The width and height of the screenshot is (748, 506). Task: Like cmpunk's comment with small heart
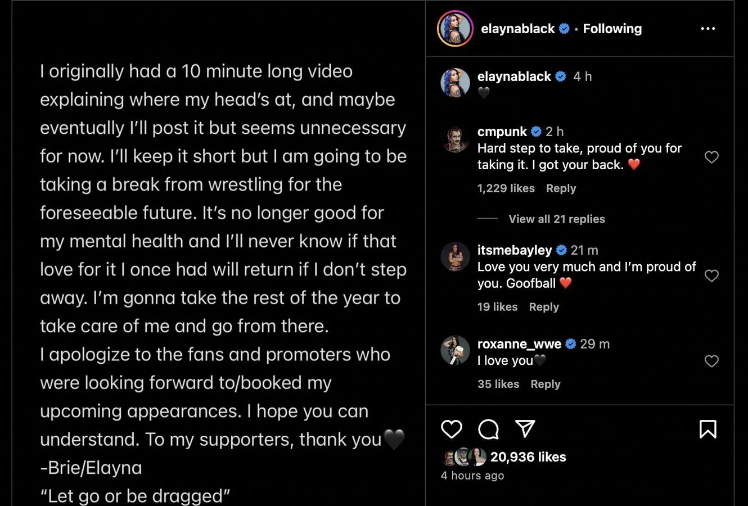tap(711, 157)
